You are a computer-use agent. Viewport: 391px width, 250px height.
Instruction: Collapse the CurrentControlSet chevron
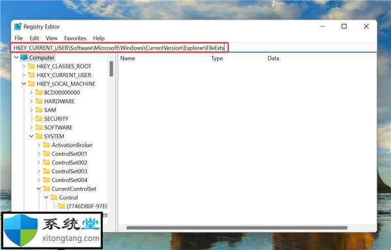(x=38, y=189)
